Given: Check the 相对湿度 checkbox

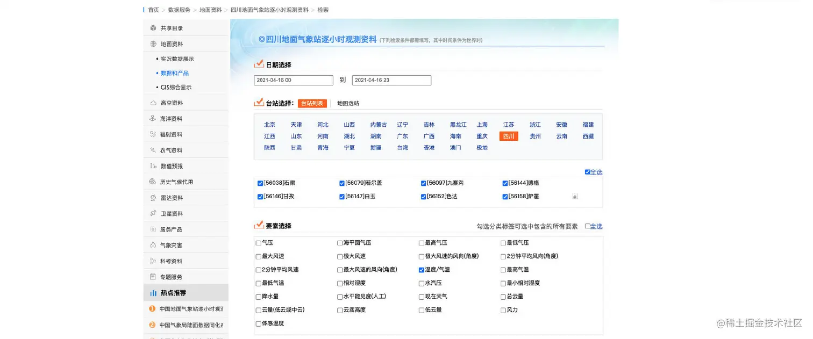Looking at the screenshot, I should tap(340, 283).
